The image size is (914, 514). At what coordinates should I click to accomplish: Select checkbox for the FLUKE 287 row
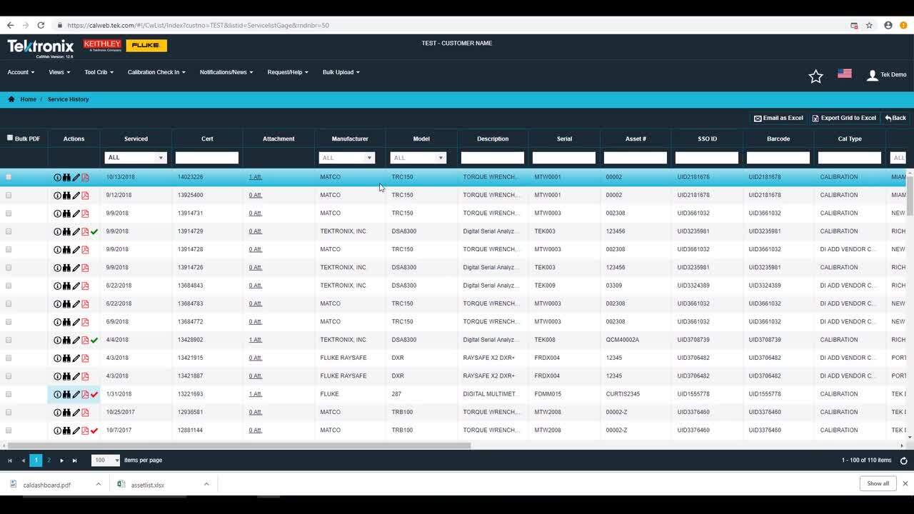click(x=9, y=394)
